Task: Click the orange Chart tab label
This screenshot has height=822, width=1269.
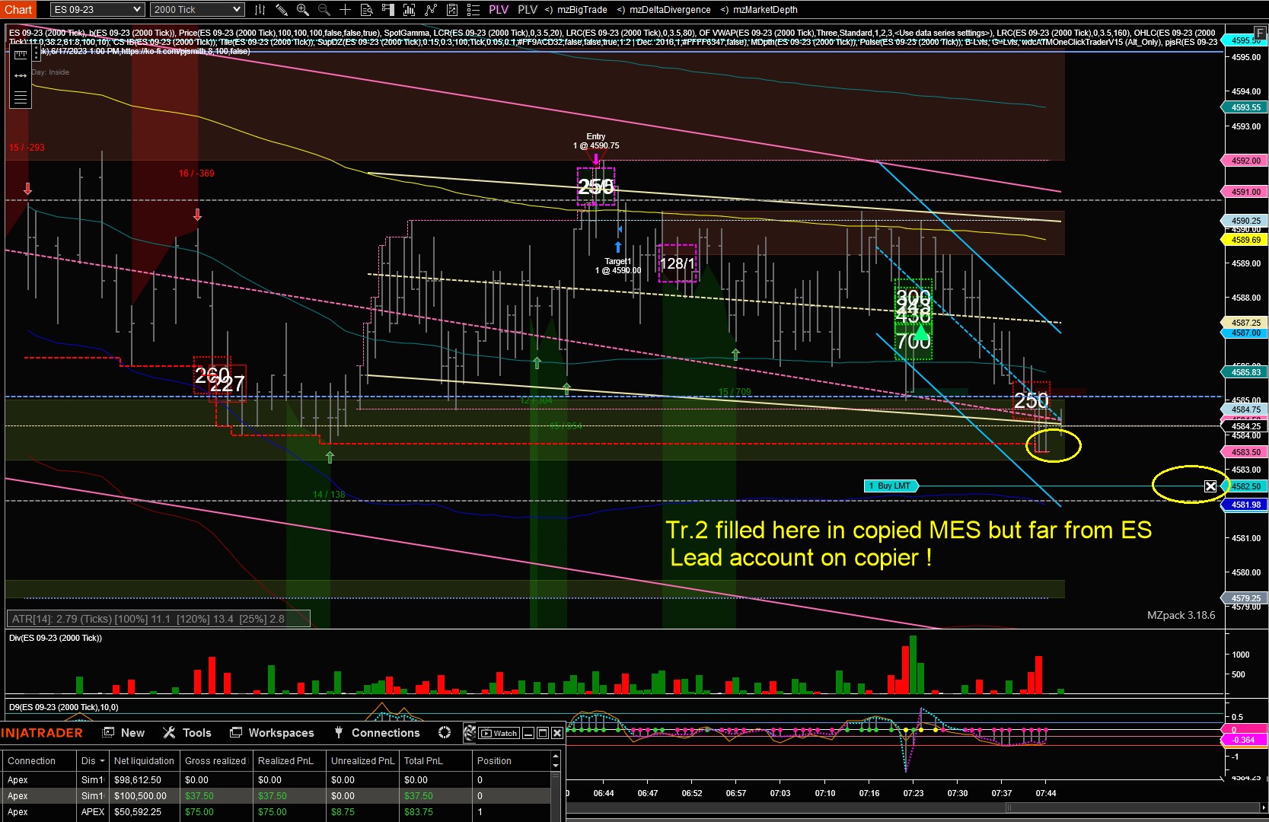Action: [18, 10]
